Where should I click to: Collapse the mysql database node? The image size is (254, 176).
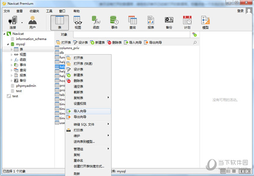[8, 44]
